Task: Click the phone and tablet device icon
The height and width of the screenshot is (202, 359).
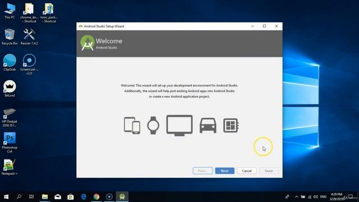Action: point(132,126)
